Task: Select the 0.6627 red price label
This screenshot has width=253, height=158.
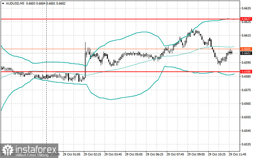Action: (x=246, y=19)
